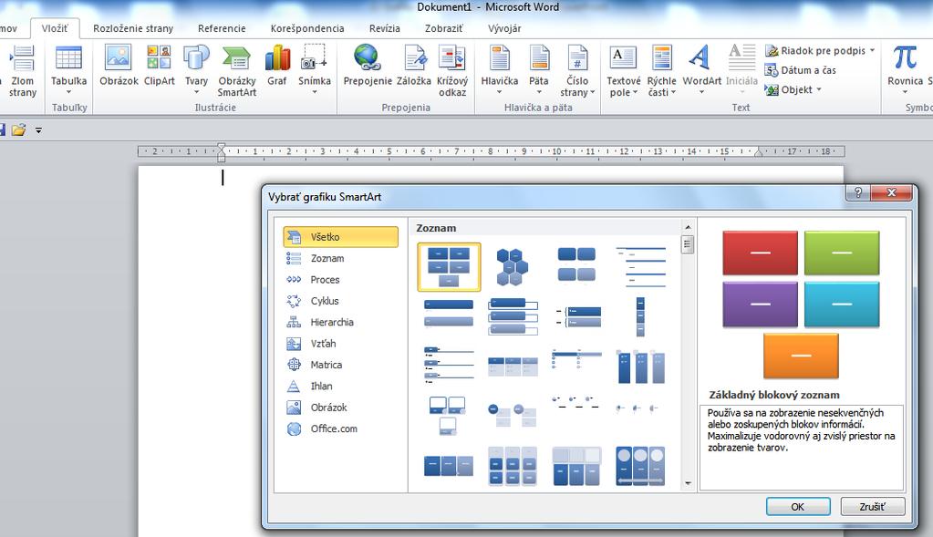Open the Vývojár tab
The height and width of the screenshot is (537, 933).
click(x=504, y=28)
